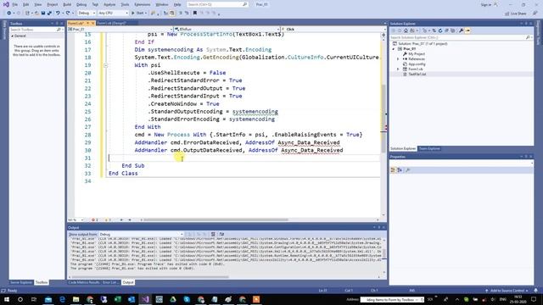Close the Form1.vb code tab
The height and width of the screenshot is (305, 543).
click(92, 23)
